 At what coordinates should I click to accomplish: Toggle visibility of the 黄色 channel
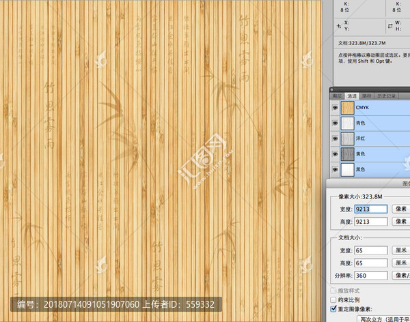click(x=335, y=154)
